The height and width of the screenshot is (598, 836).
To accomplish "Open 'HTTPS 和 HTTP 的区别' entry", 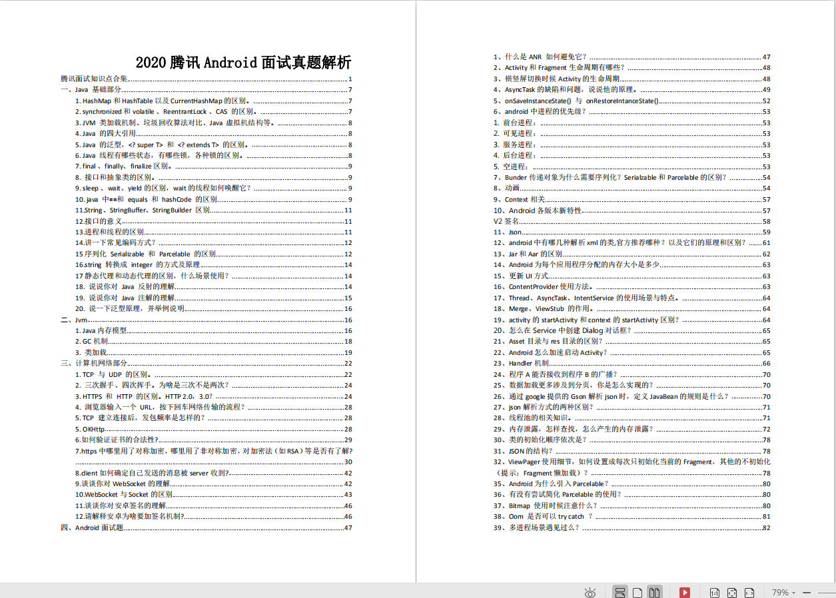I will point(213,396).
